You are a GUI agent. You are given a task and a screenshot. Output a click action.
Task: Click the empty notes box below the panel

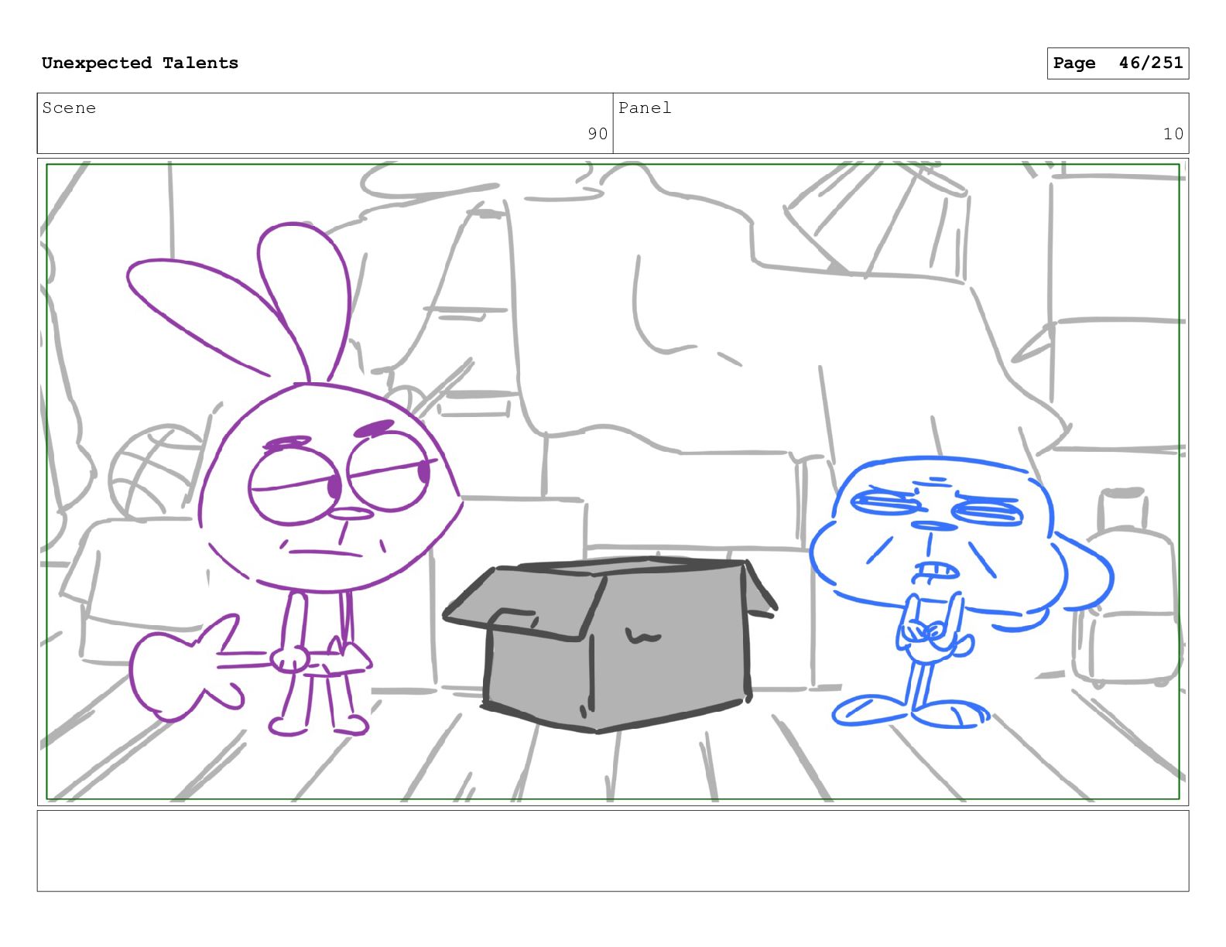[613, 851]
